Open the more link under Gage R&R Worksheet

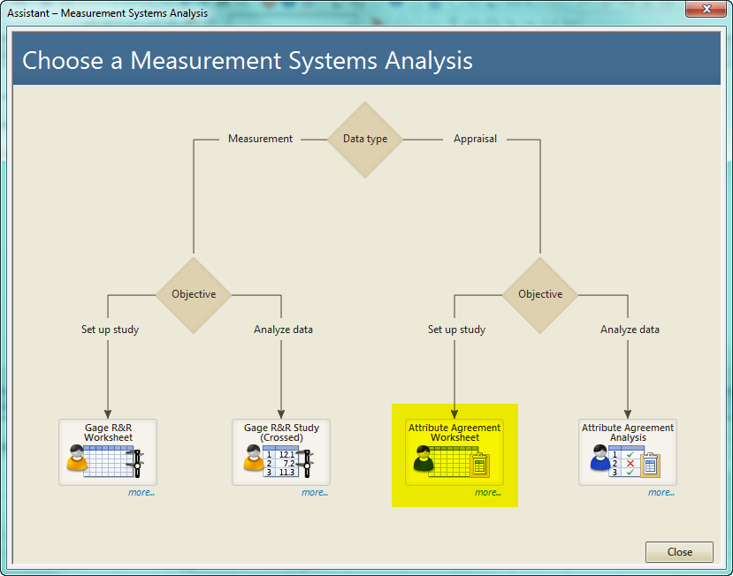click(x=141, y=492)
